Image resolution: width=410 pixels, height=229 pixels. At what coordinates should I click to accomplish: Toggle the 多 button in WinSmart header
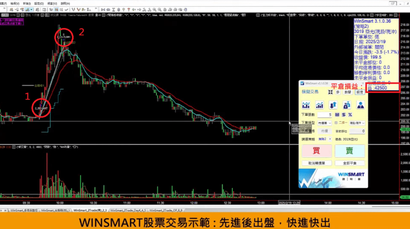338,92
